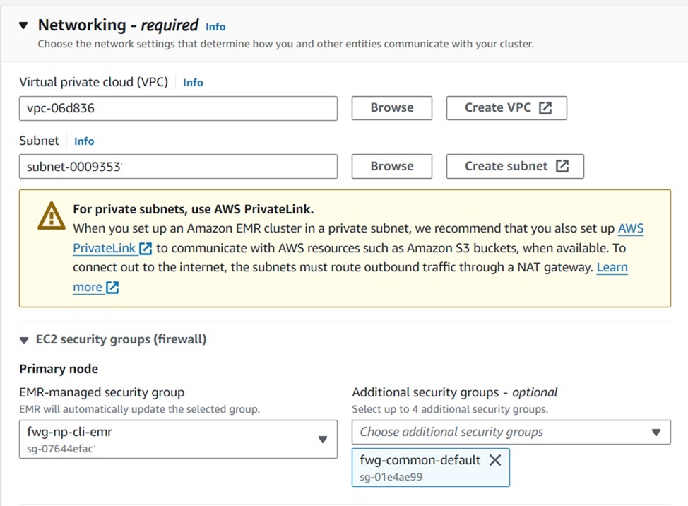
Task: Click the external link icon beside Learn more
Action: click(112, 288)
